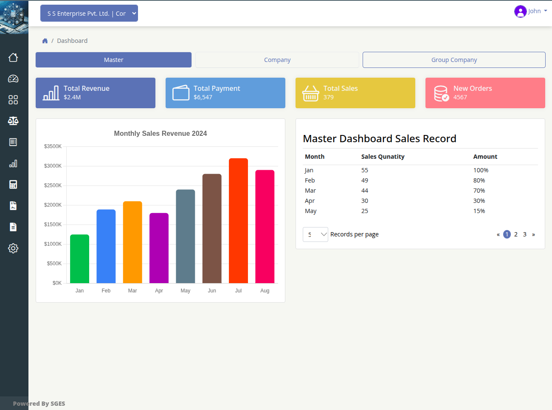Click the home icon in sidebar
This screenshot has width=552, height=410.
13,57
